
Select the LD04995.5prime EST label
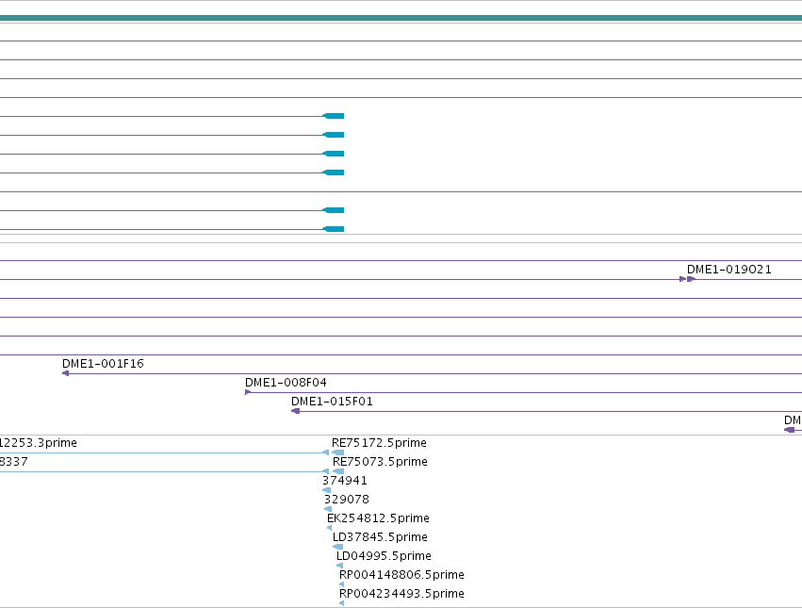click(384, 556)
